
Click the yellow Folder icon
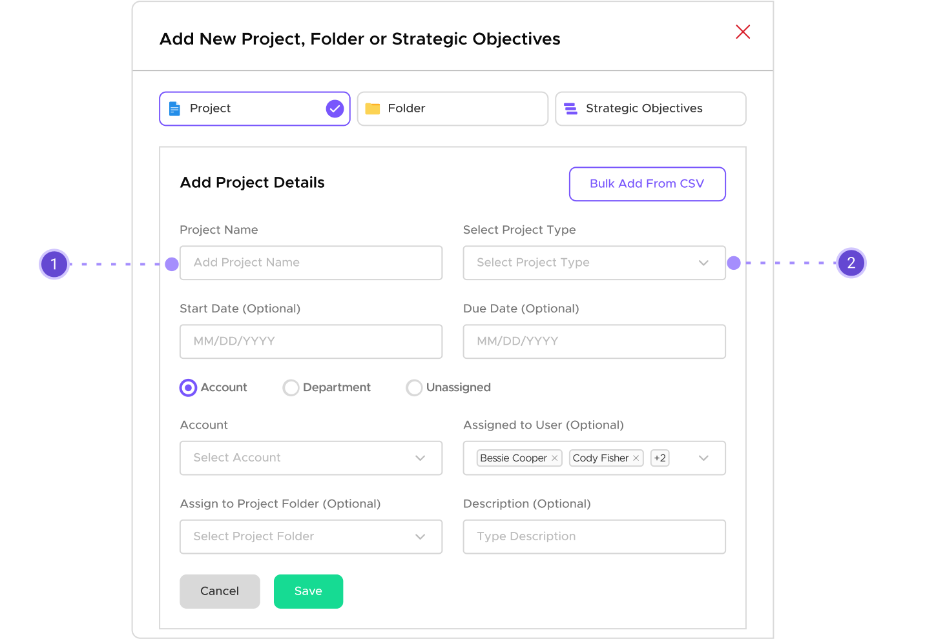(x=372, y=108)
